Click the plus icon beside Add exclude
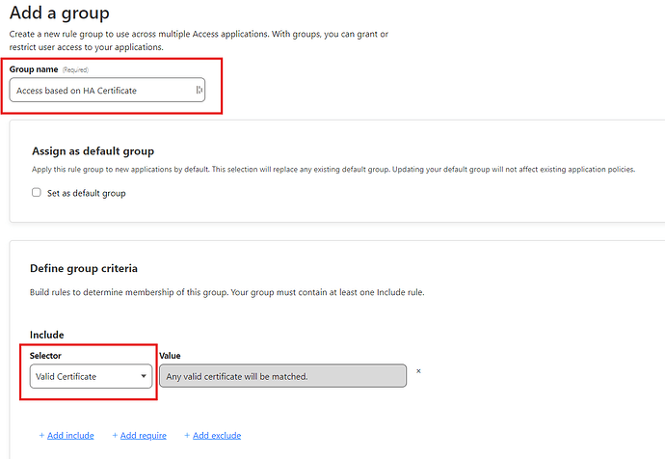Image resolution: width=665 pixels, height=459 pixels. [187, 436]
